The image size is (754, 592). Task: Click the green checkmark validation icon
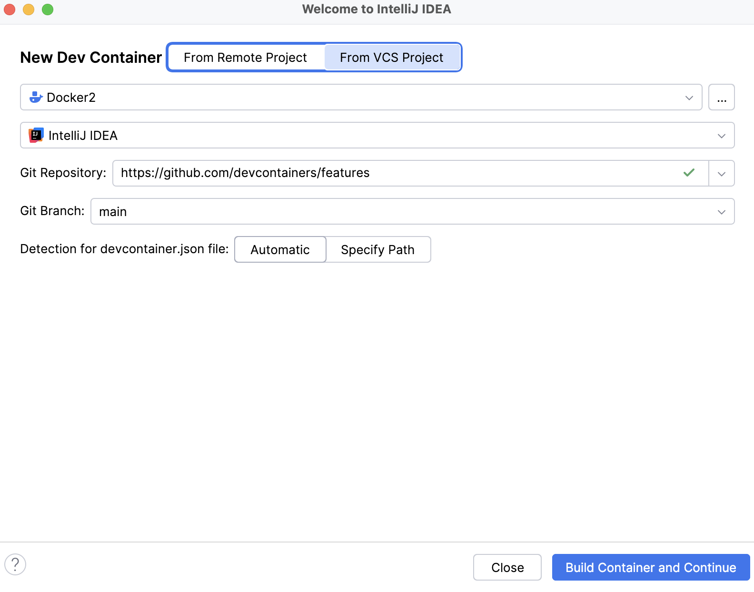[689, 173]
